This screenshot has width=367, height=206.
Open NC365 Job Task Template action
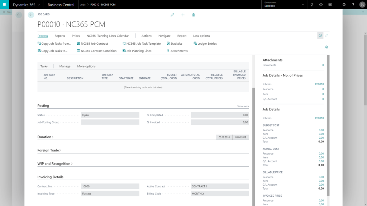pos(142,43)
